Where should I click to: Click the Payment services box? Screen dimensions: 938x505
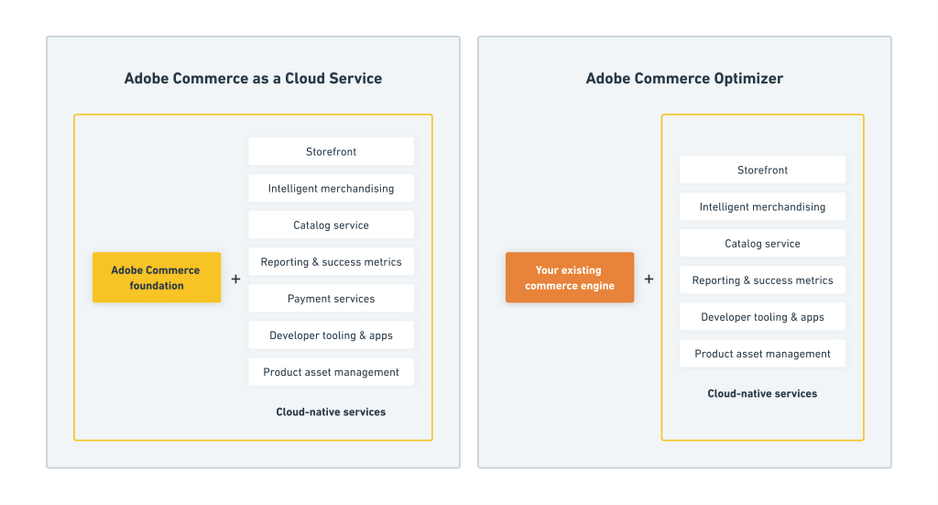(x=331, y=298)
